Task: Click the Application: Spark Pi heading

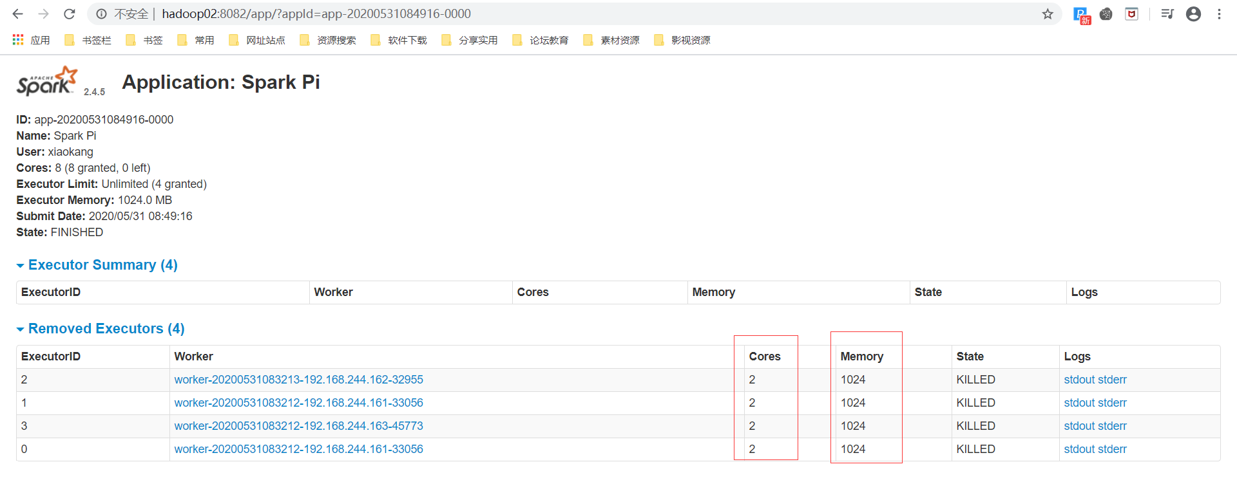Action: point(221,82)
